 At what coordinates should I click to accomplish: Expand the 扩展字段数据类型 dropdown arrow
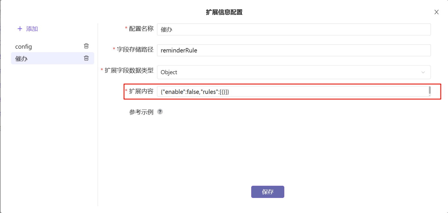pos(423,72)
